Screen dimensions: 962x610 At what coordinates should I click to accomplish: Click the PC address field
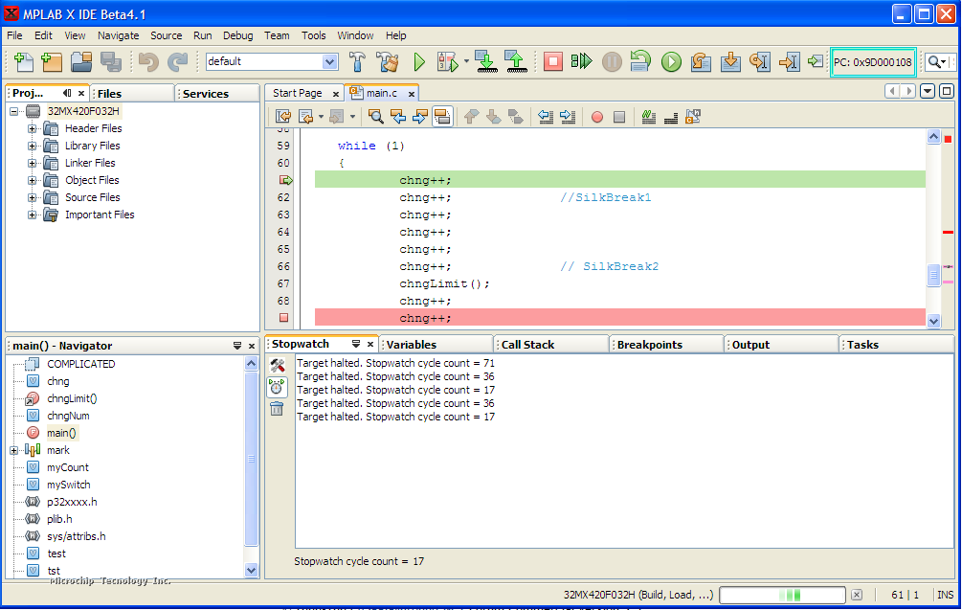click(873, 62)
